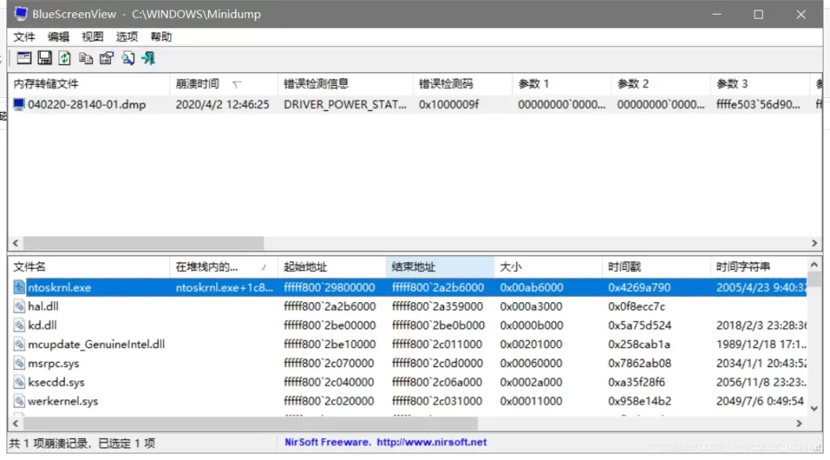
Task: Sort by 时间戳 column header
Action: [x=656, y=267]
